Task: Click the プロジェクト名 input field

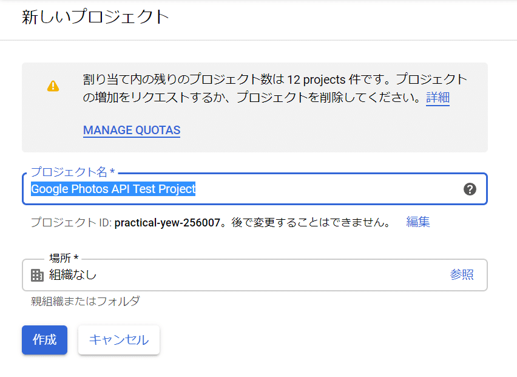Action: click(328, 189)
